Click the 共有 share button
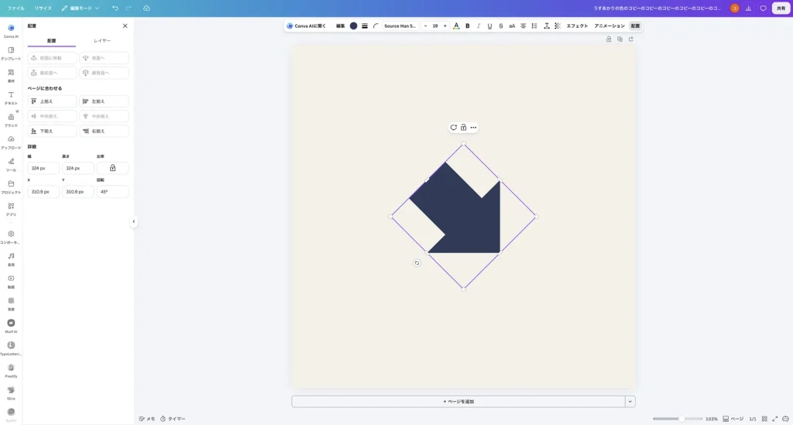The image size is (793, 425). 781,8
